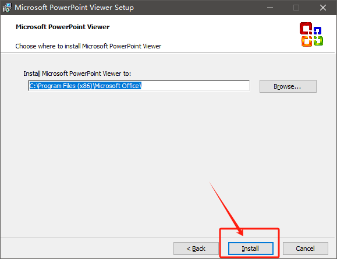Click the grayed-out maximize window button

296,8
